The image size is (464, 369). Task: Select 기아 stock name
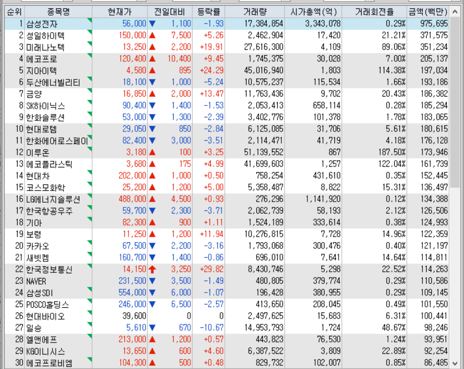click(34, 222)
